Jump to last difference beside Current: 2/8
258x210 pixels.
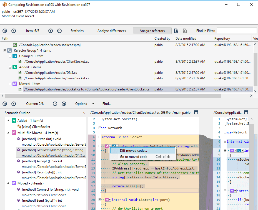pos(64,104)
